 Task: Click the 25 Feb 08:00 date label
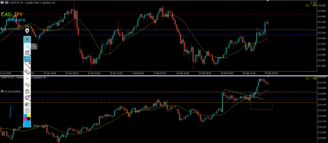tap(272, 73)
